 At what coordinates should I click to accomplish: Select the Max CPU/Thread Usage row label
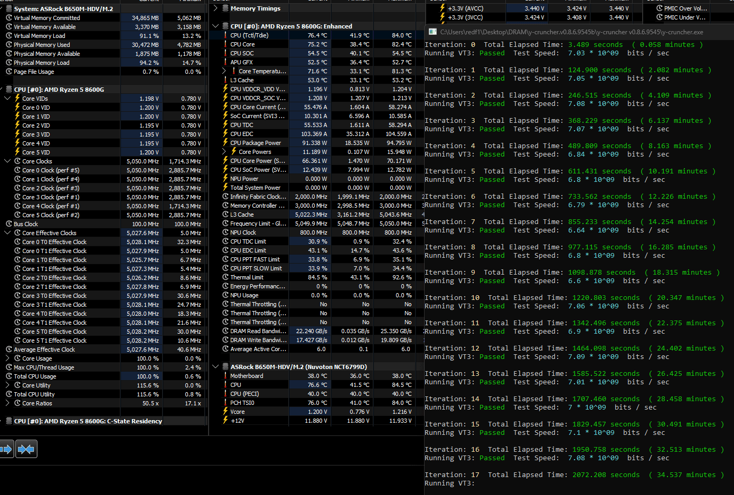(44, 367)
